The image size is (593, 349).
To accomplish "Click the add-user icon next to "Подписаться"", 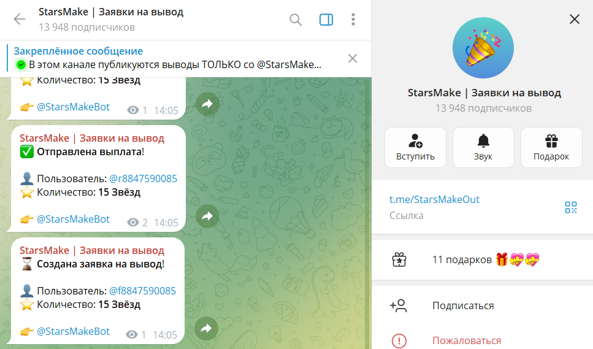I will point(398,305).
